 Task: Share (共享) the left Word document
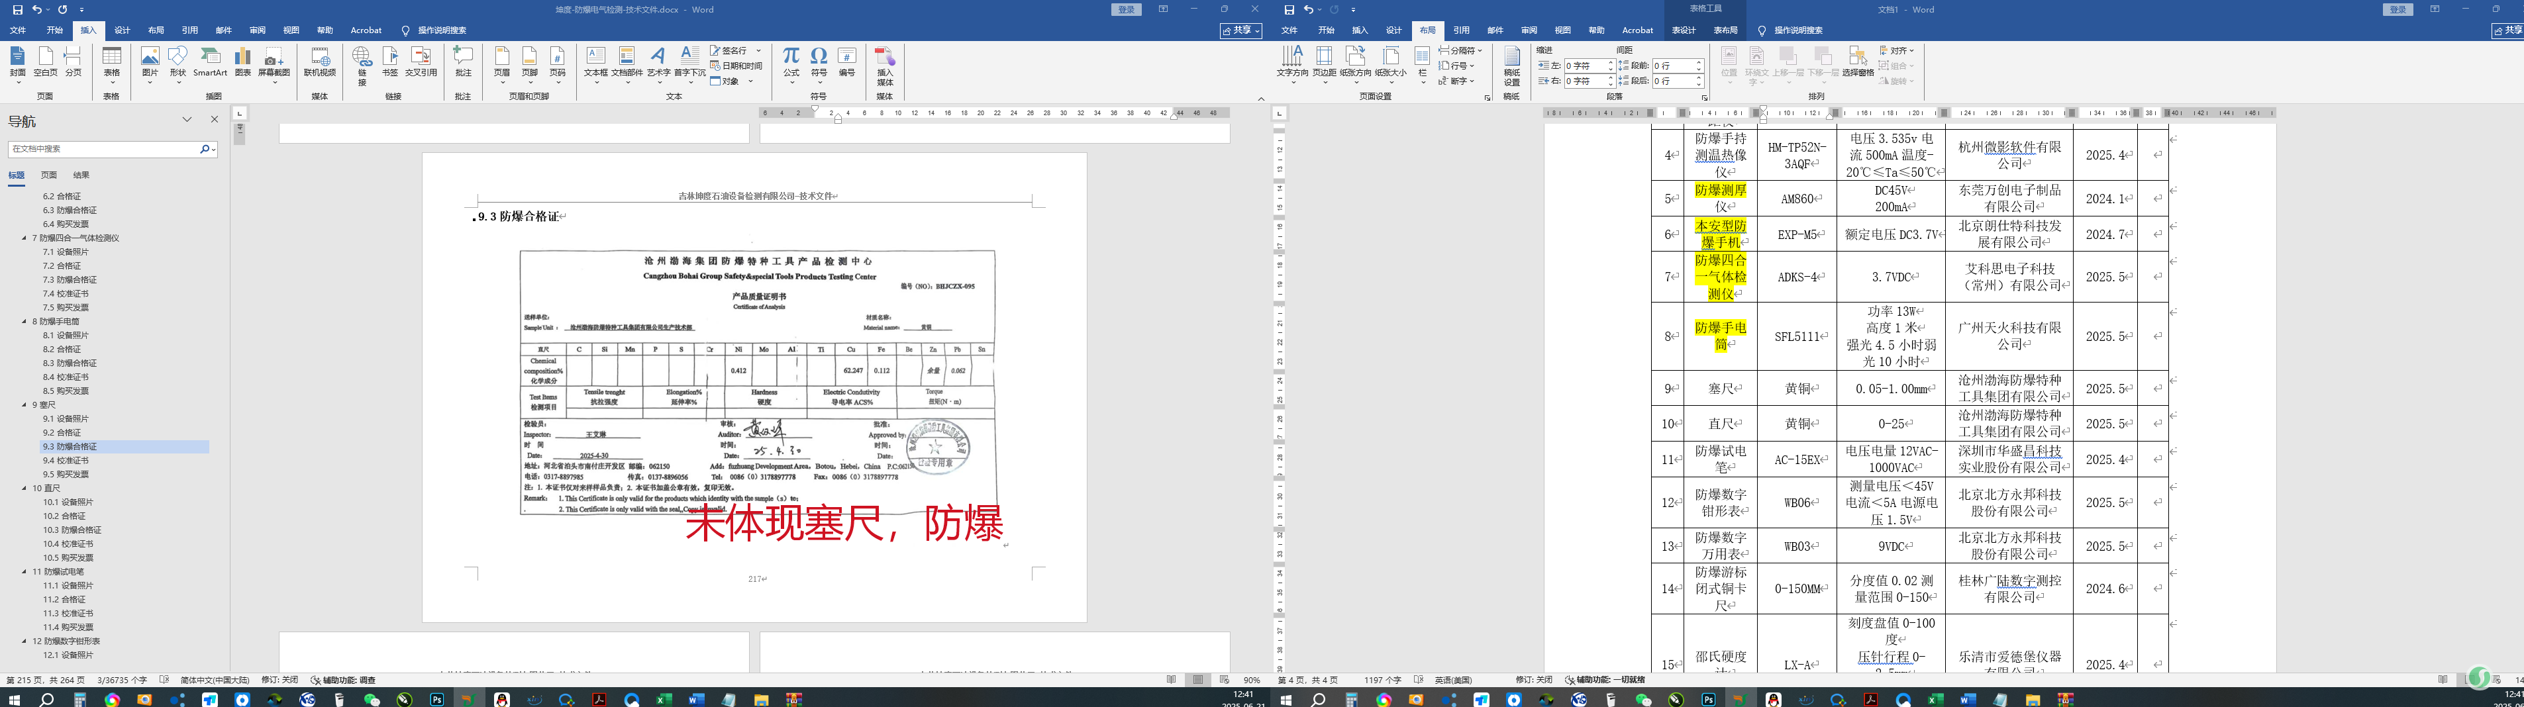point(1240,30)
